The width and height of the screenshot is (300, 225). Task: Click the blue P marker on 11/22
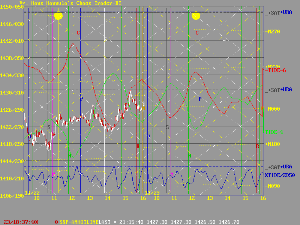coord(81,99)
